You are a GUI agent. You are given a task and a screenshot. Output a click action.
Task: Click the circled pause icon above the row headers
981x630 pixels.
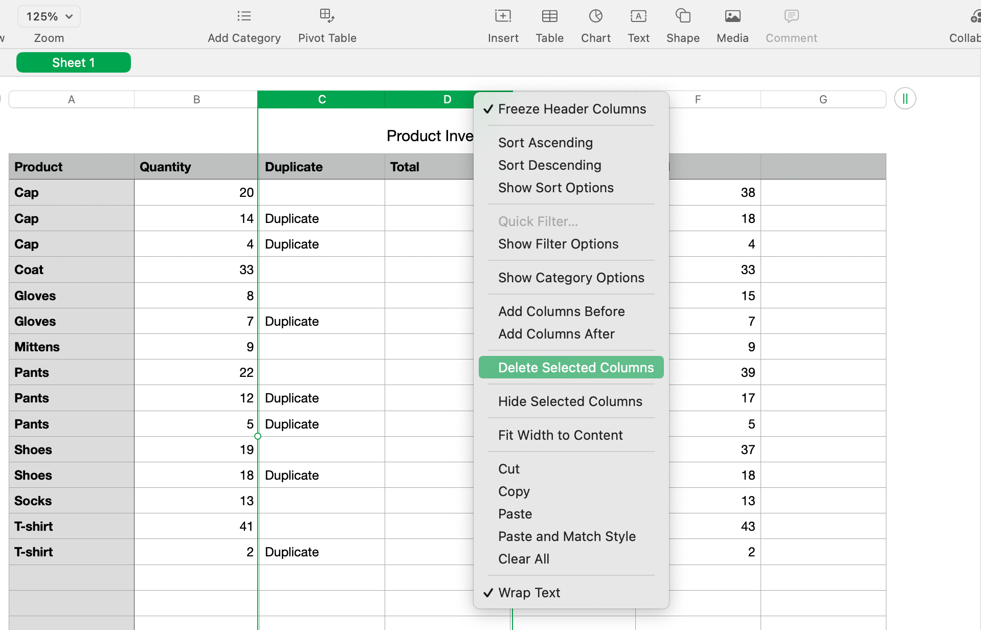tap(904, 98)
